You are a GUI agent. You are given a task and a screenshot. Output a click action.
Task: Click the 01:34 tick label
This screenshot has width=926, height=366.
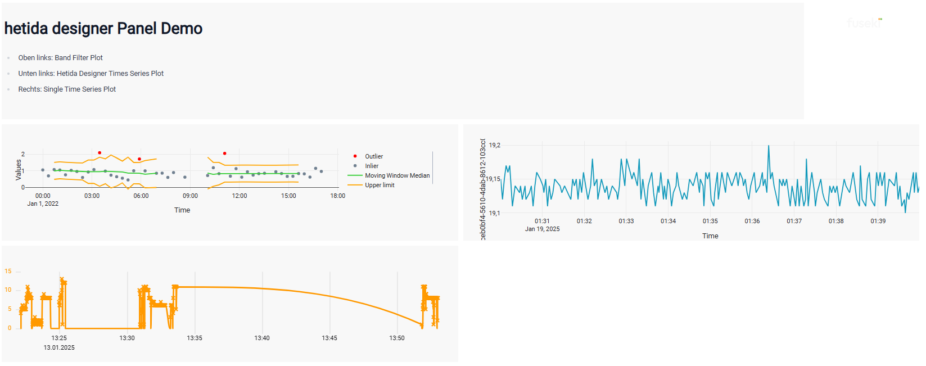tap(668, 222)
